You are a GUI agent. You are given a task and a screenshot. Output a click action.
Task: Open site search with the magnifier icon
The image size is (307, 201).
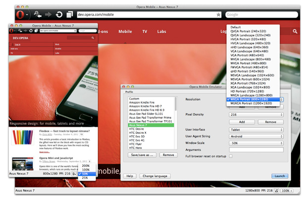coord(295,31)
